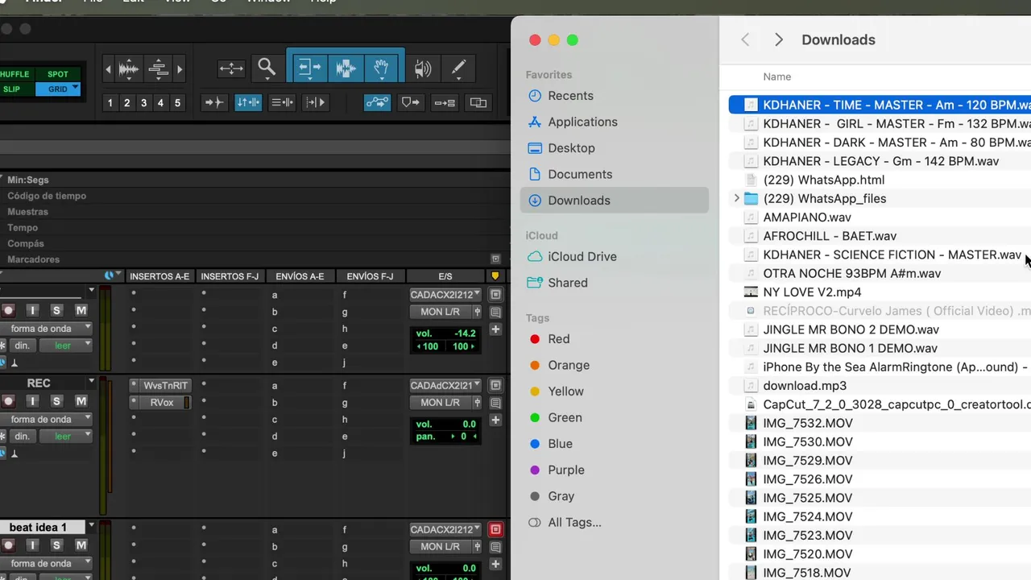
Task: Toggle the highlighted Link Timeline and Edit Selection
Action: pos(248,102)
